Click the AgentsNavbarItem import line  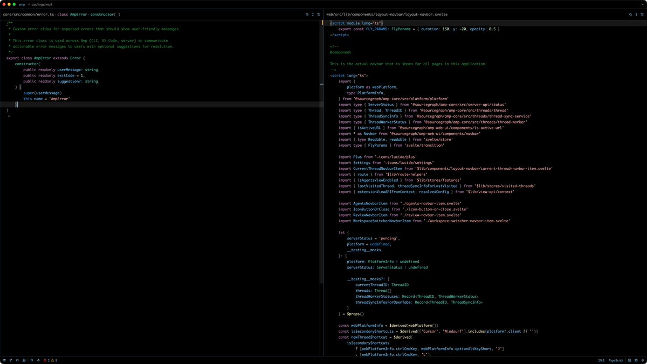click(400, 203)
